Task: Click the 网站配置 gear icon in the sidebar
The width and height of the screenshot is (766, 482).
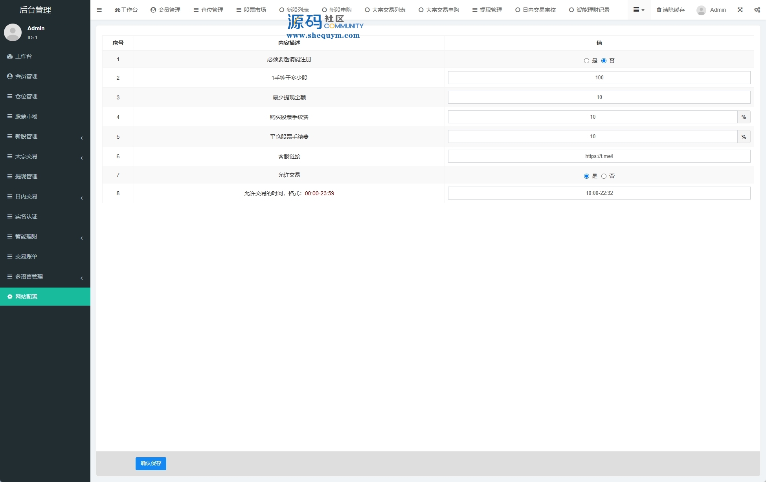Action: click(x=10, y=297)
